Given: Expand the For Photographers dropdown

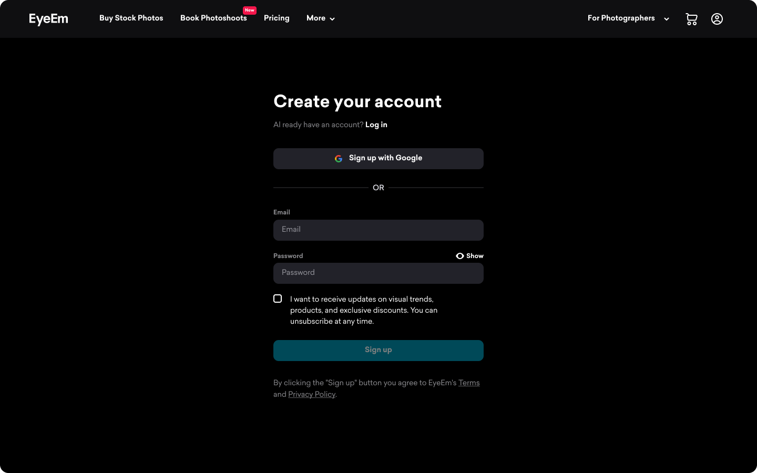Looking at the screenshot, I should pyautogui.click(x=628, y=18).
